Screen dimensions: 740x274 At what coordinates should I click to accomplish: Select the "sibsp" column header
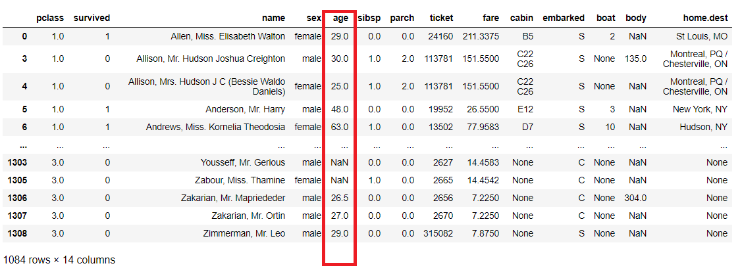coord(369,16)
